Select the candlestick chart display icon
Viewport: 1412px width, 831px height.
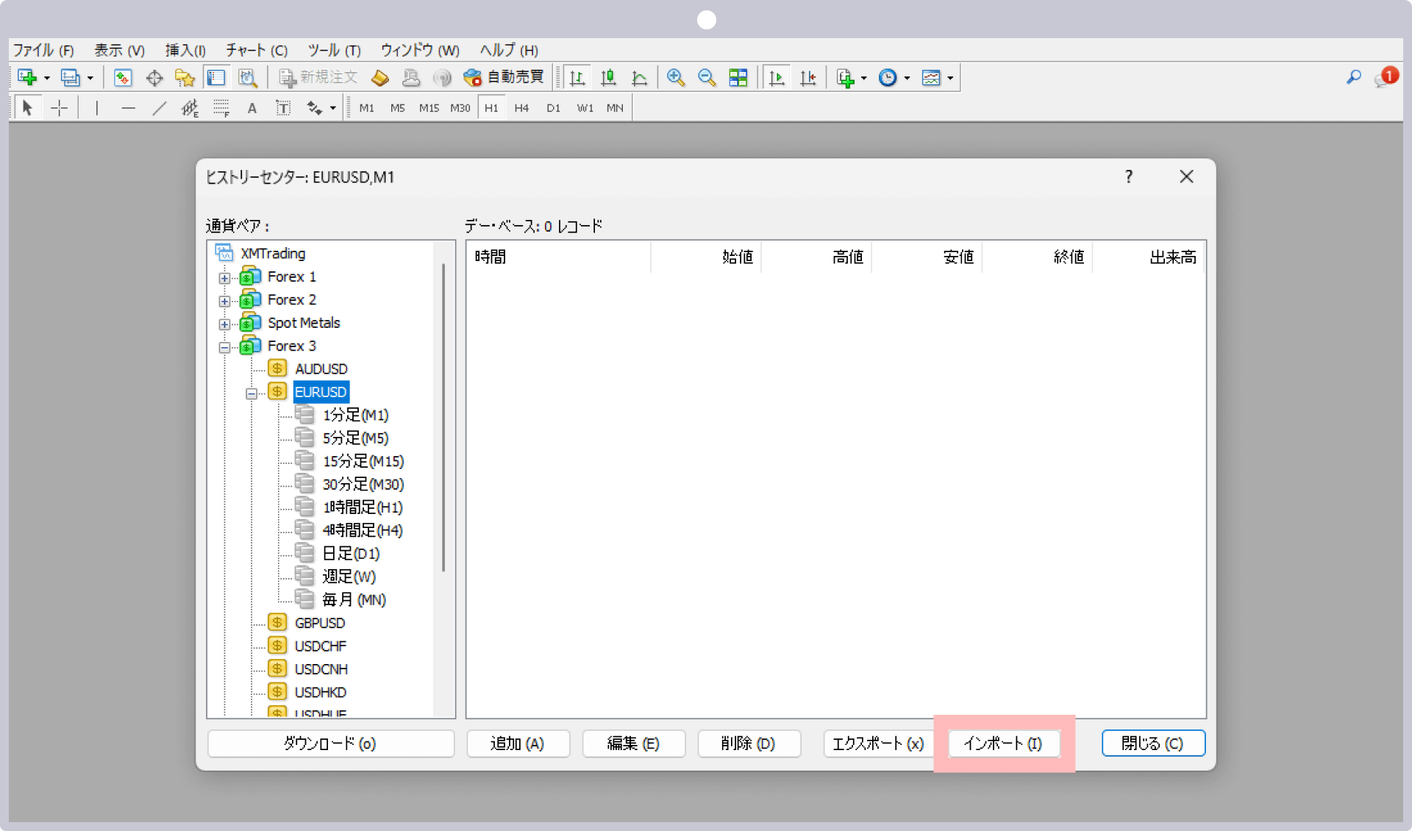(x=608, y=77)
